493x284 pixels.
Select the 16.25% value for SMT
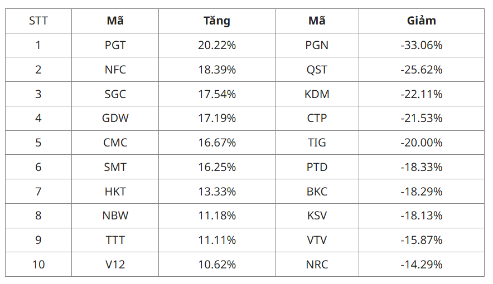pyautogui.click(x=216, y=167)
